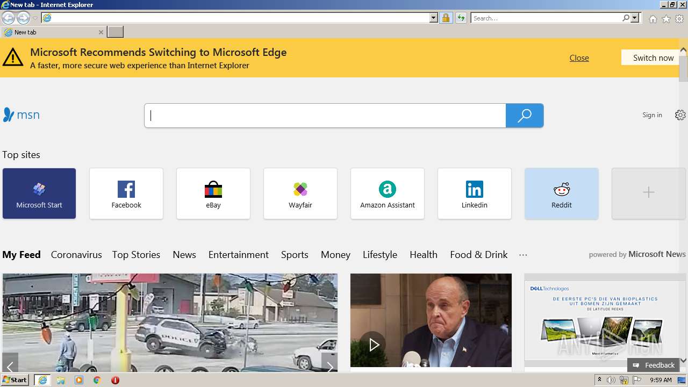
Task: Open the Action Center flag tray icon
Action: [636, 380]
